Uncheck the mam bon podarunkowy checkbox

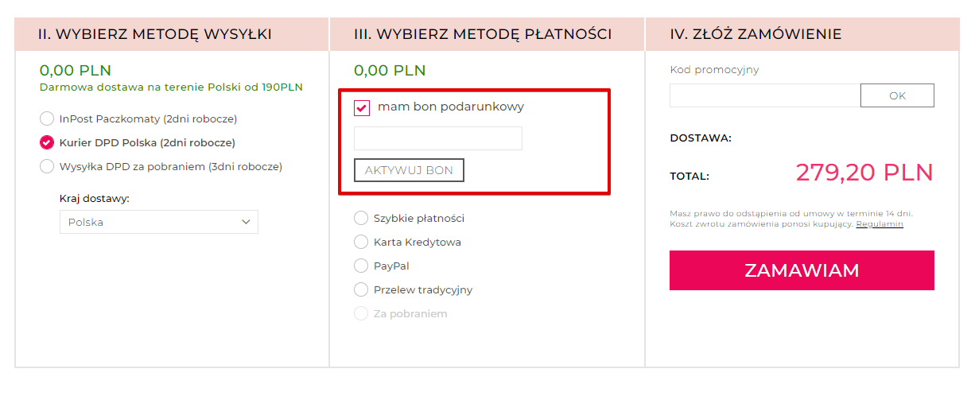(362, 107)
